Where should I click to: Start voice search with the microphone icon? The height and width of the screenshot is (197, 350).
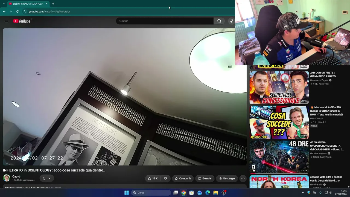coord(232,21)
